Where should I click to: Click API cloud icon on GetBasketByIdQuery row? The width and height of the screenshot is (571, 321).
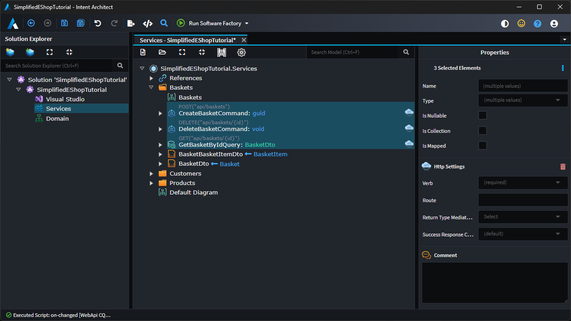click(x=409, y=144)
